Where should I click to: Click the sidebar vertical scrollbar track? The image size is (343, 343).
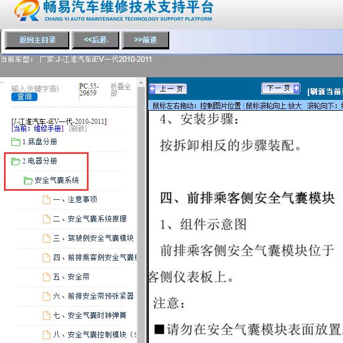(x=141, y=215)
